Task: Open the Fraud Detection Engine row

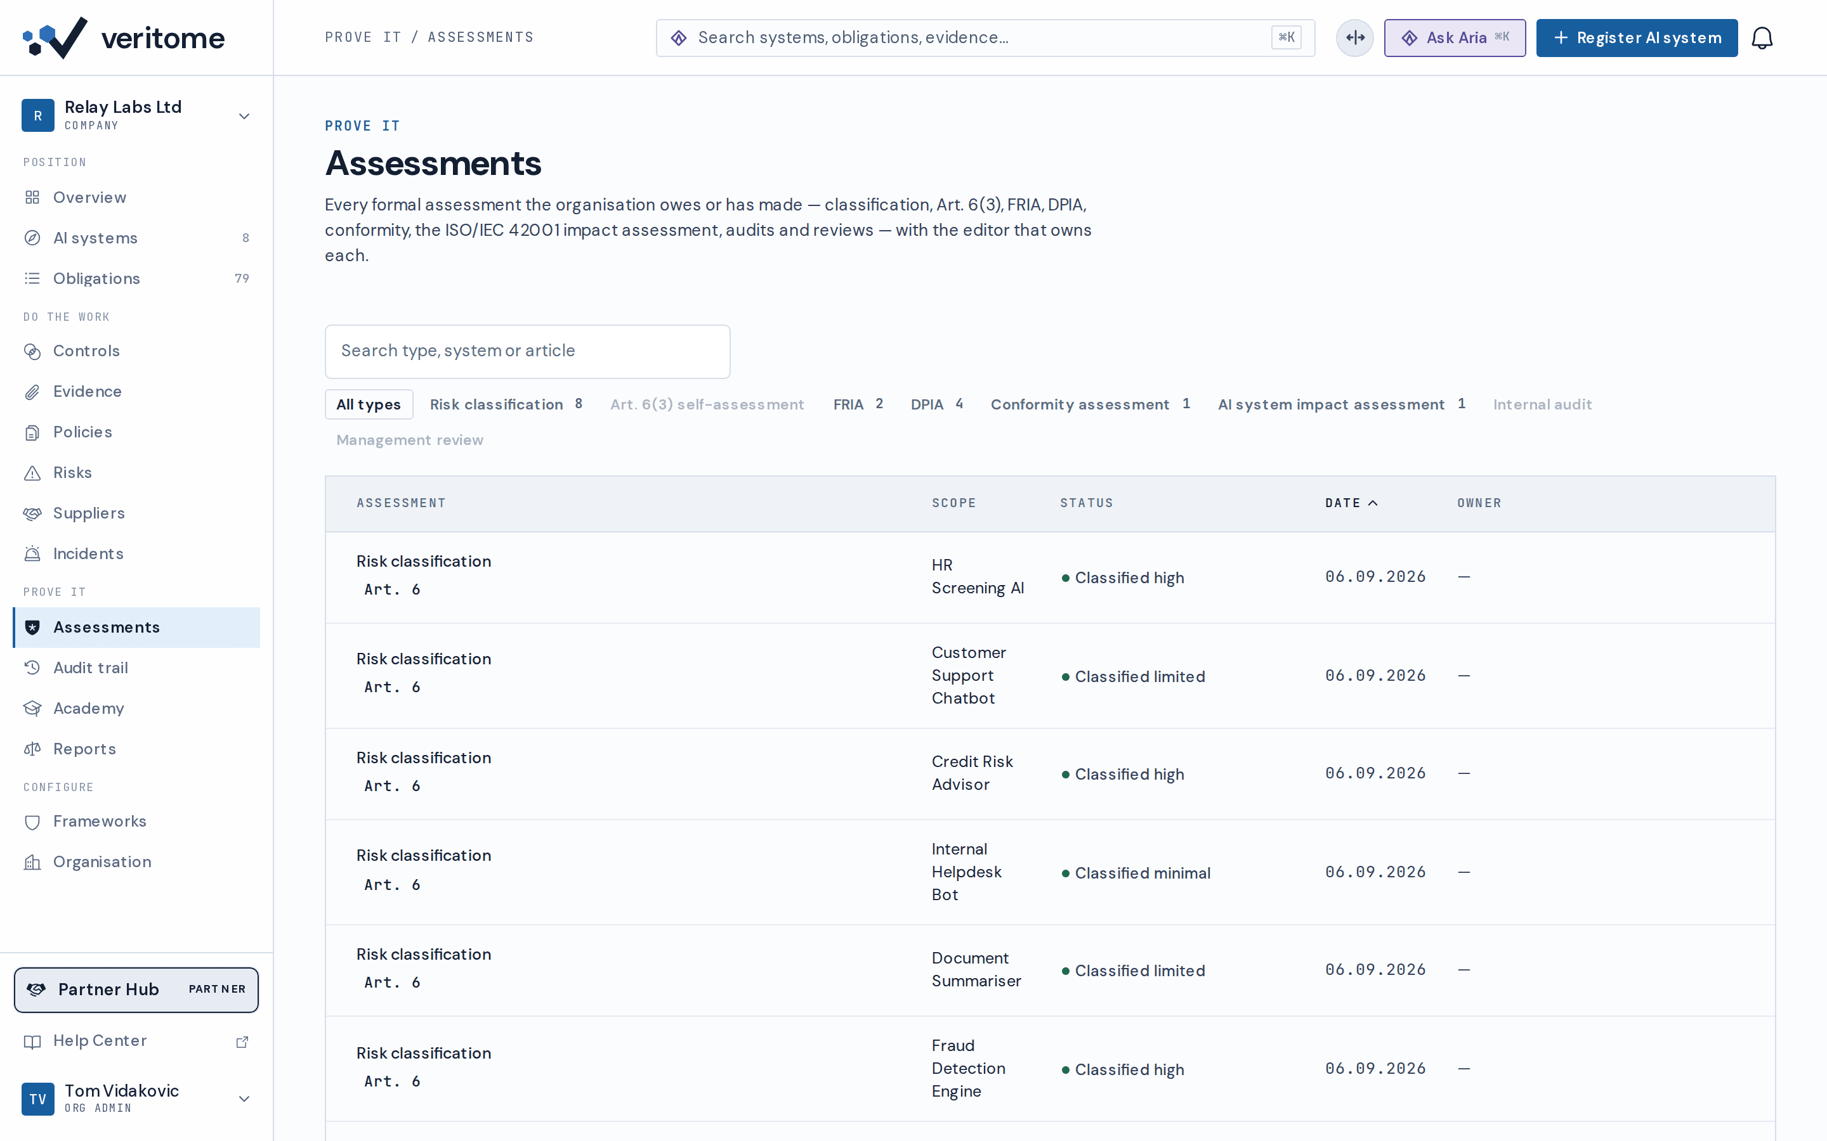Action: pyautogui.click(x=1049, y=1069)
